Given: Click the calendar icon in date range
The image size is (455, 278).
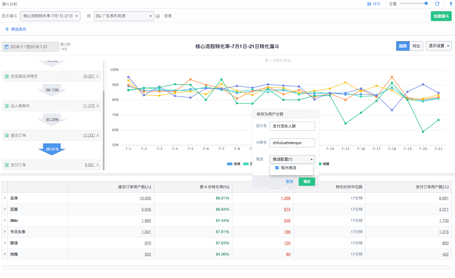Looking at the screenshot, I should click(x=7, y=47).
